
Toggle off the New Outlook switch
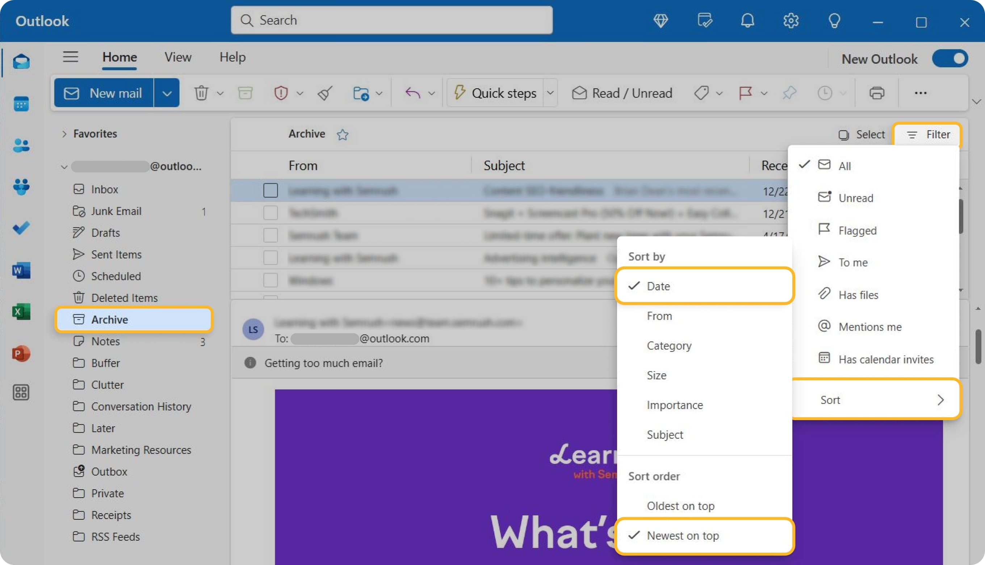950,58
